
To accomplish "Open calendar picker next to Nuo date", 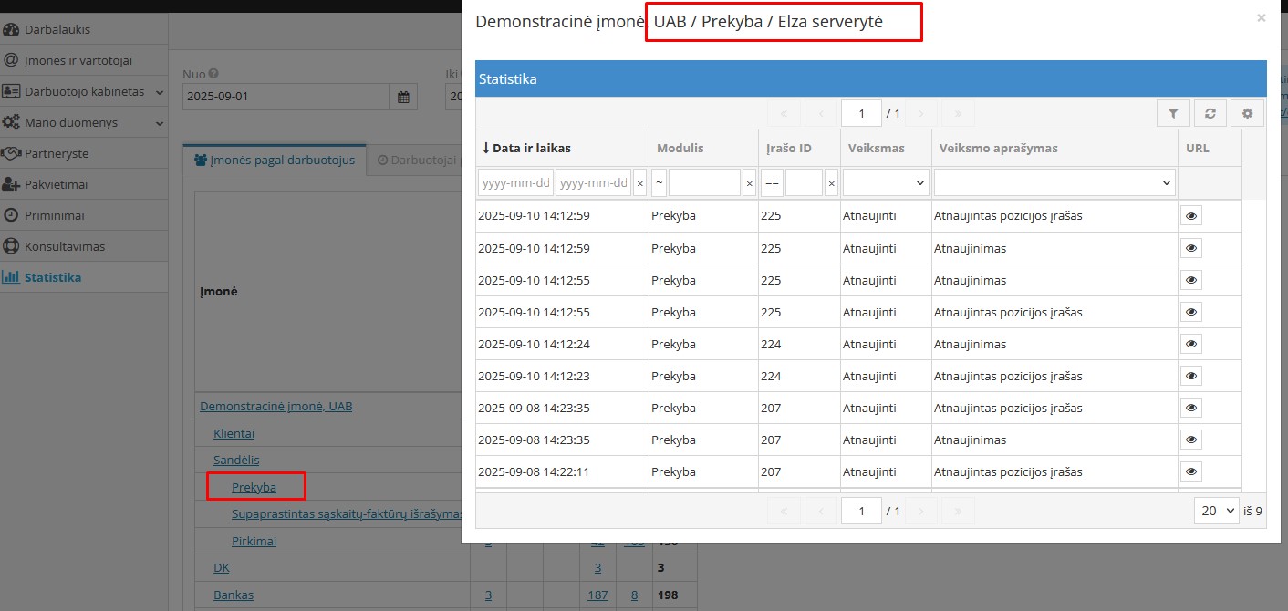I will pos(403,97).
